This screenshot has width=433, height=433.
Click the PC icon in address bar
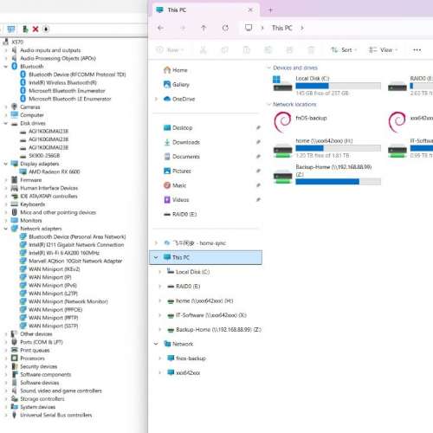click(x=249, y=28)
